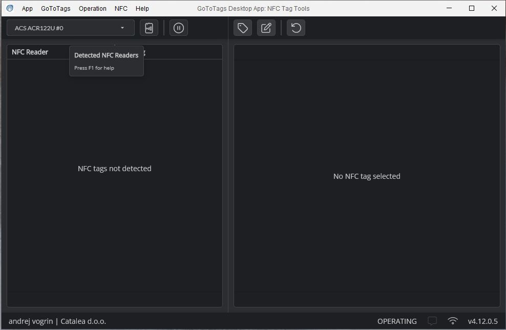
Task: Open the Operation menu
Action: click(93, 9)
